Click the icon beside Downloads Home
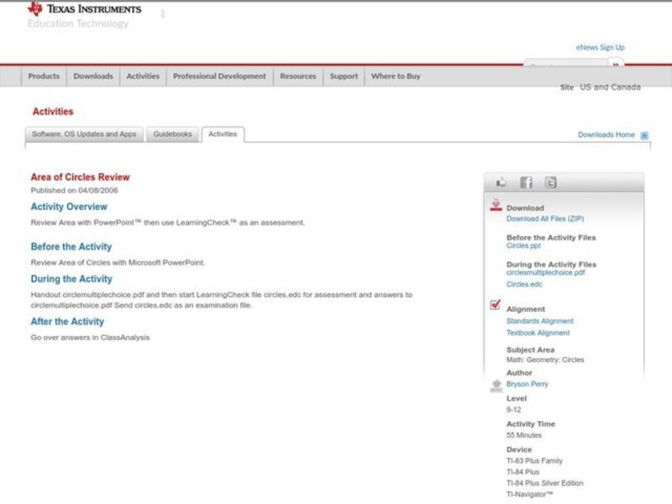This screenshot has width=672, height=504. (x=644, y=135)
